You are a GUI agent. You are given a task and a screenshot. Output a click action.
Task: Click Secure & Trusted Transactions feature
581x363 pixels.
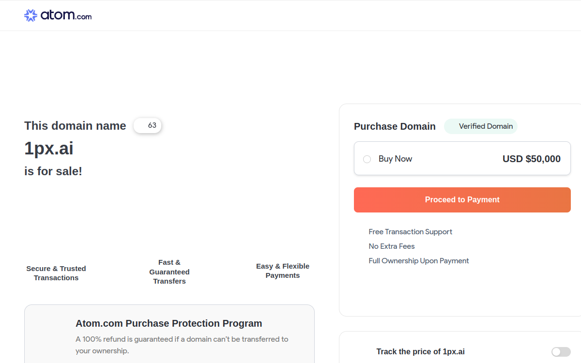point(56,273)
